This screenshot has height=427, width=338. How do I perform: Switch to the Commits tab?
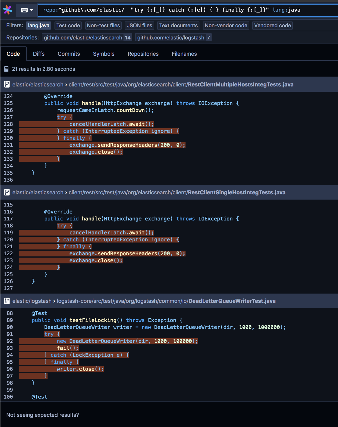pos(69,54)
